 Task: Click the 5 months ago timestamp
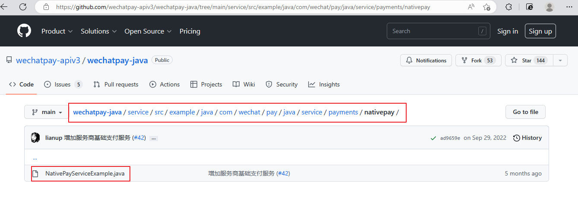pyautogui.click(x=523, y=173)
